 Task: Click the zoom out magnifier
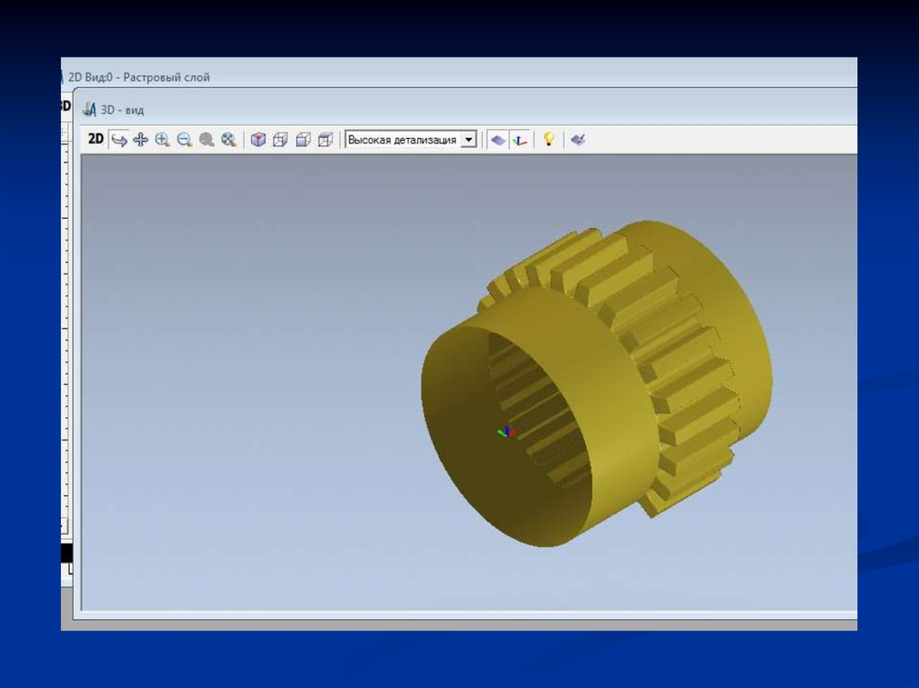[184, 139]
